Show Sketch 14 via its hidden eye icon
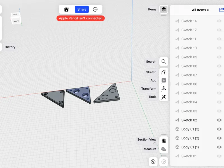The image size is (224, 168). point(219,21)
